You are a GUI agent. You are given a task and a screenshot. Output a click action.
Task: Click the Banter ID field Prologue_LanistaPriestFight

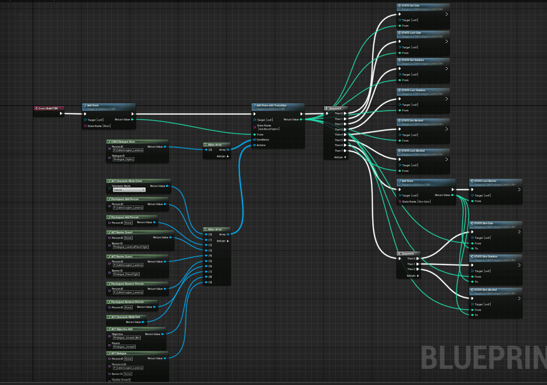tap(131, 247)
